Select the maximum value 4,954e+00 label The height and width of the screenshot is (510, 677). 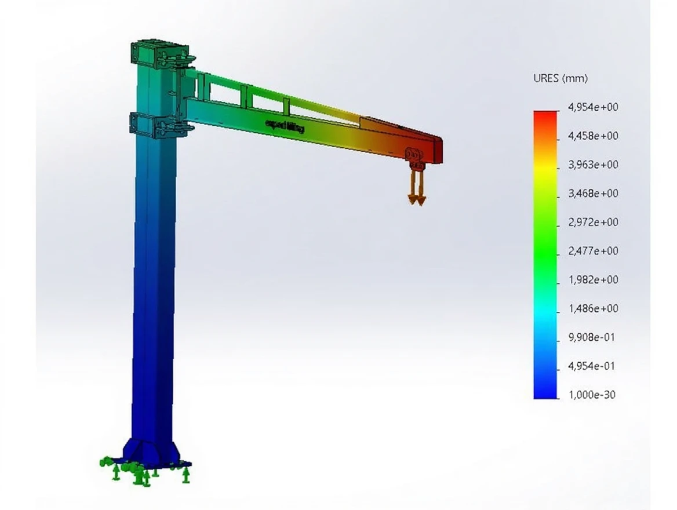click(x=592, y=107)
